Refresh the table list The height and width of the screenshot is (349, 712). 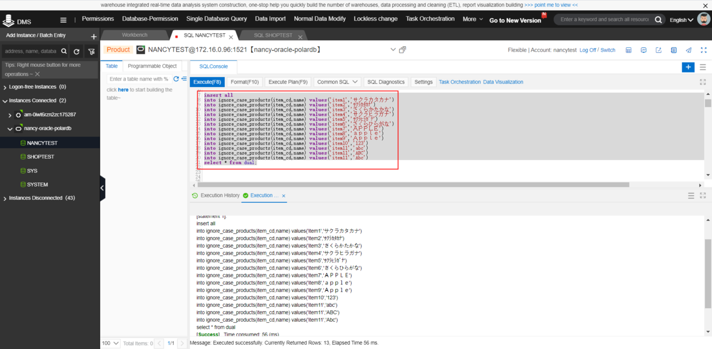[x=176, y=79]
